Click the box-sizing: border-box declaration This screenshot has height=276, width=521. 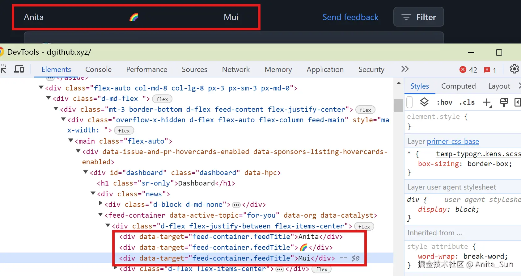tap(465, 164)
